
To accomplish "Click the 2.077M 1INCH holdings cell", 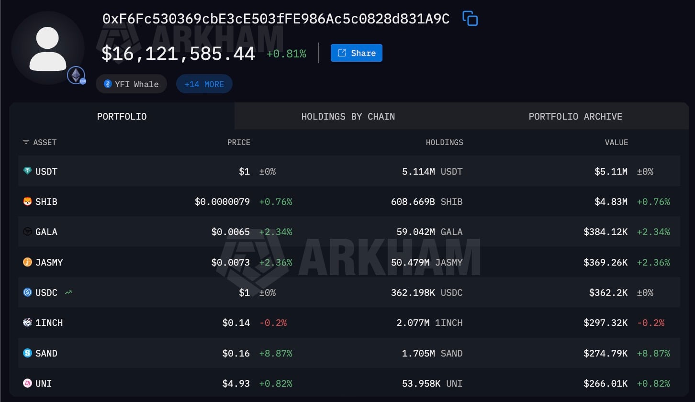I will (x=430, y=323).
